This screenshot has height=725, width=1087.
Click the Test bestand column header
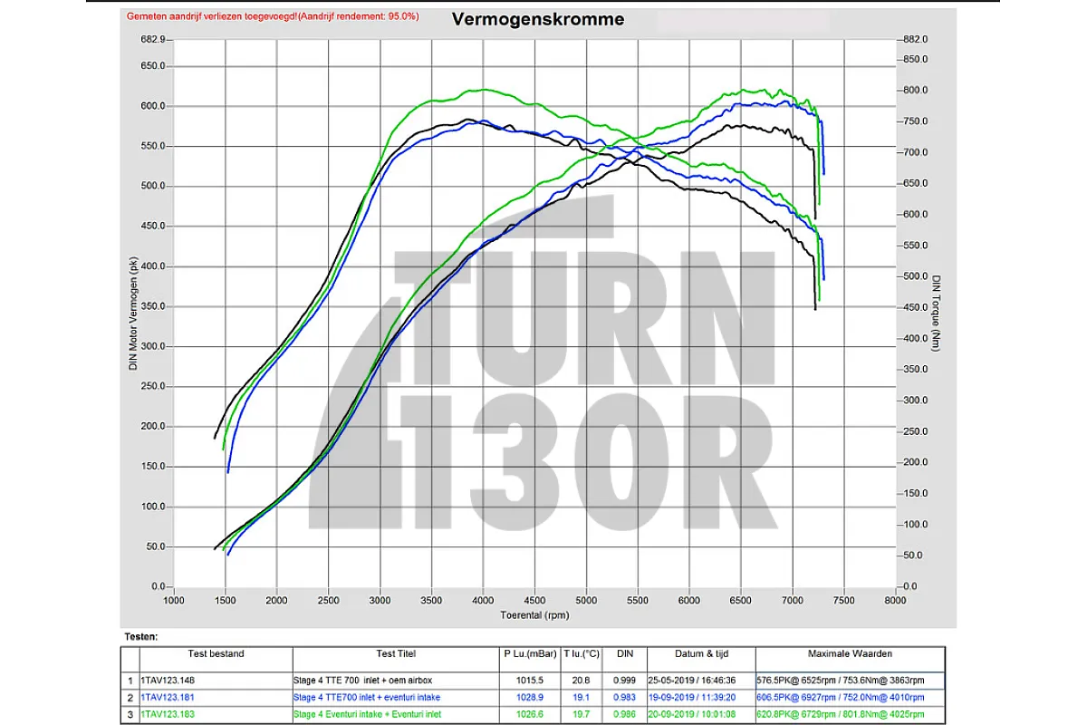pyautogui.click(x=216, y=653)
